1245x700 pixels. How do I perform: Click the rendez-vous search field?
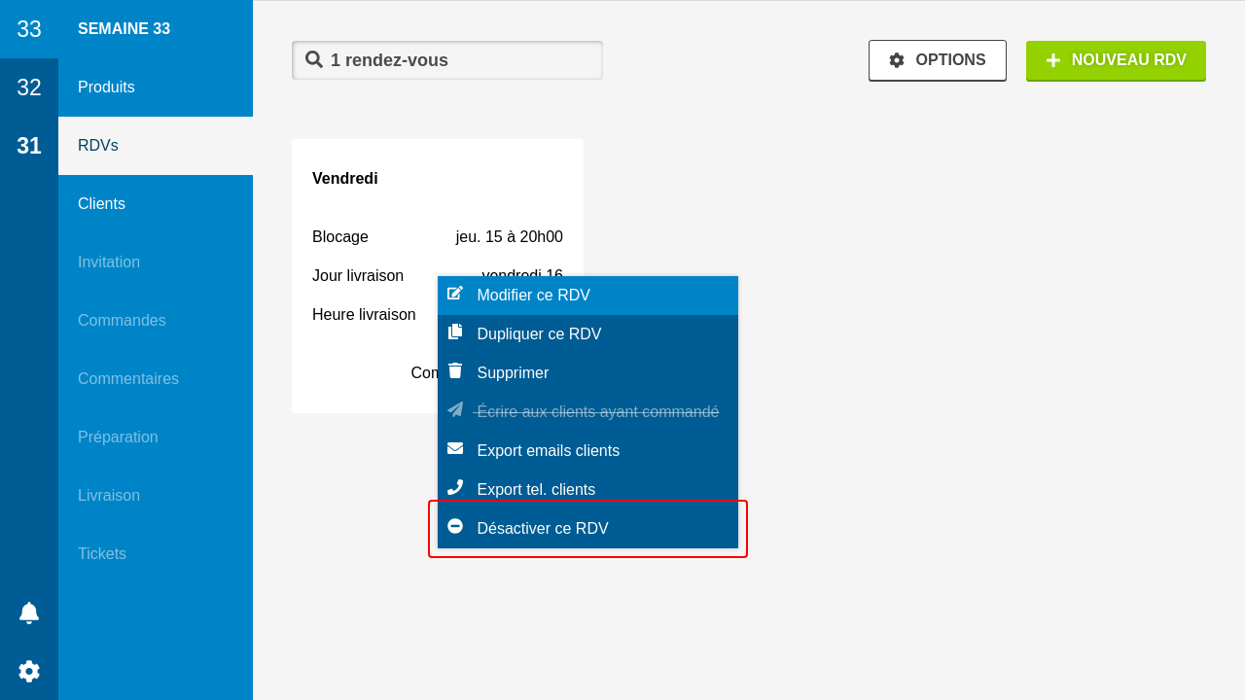(447, 60)
